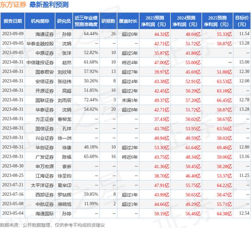
Task: Click the 覆盖时长 column header
Action: [x=128, y=21]
